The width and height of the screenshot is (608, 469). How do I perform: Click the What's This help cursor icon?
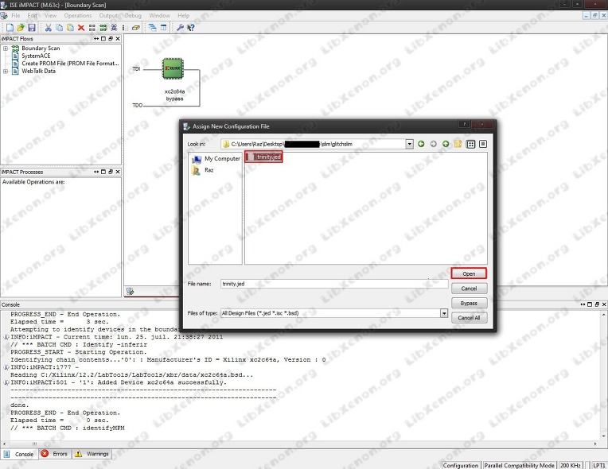click(191, 28)
